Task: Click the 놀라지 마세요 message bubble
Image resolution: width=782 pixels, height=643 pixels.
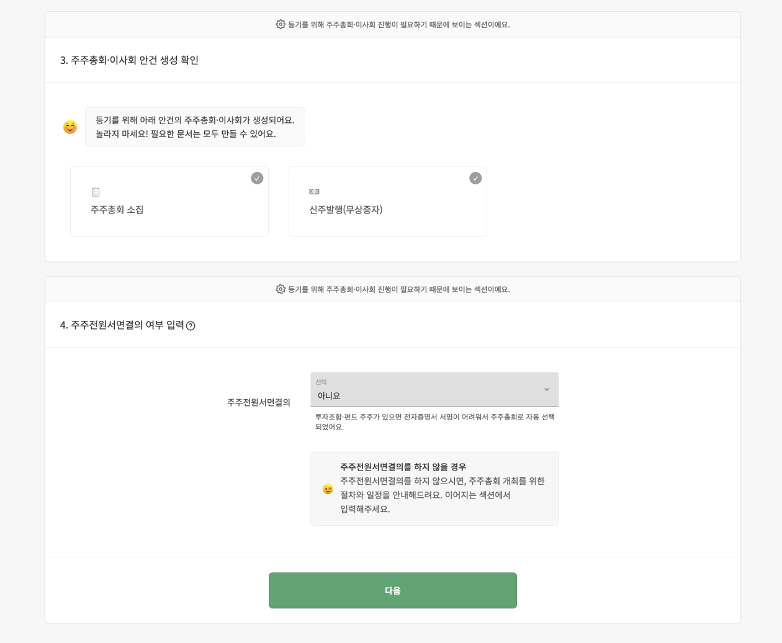Action: (x=195, y=127)
